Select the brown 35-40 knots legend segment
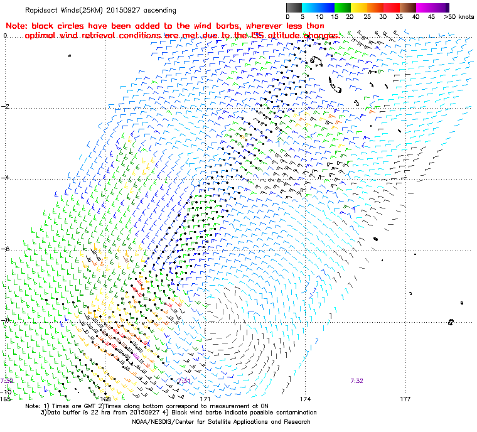The image size is (477, 432). (x=408, y=8)
